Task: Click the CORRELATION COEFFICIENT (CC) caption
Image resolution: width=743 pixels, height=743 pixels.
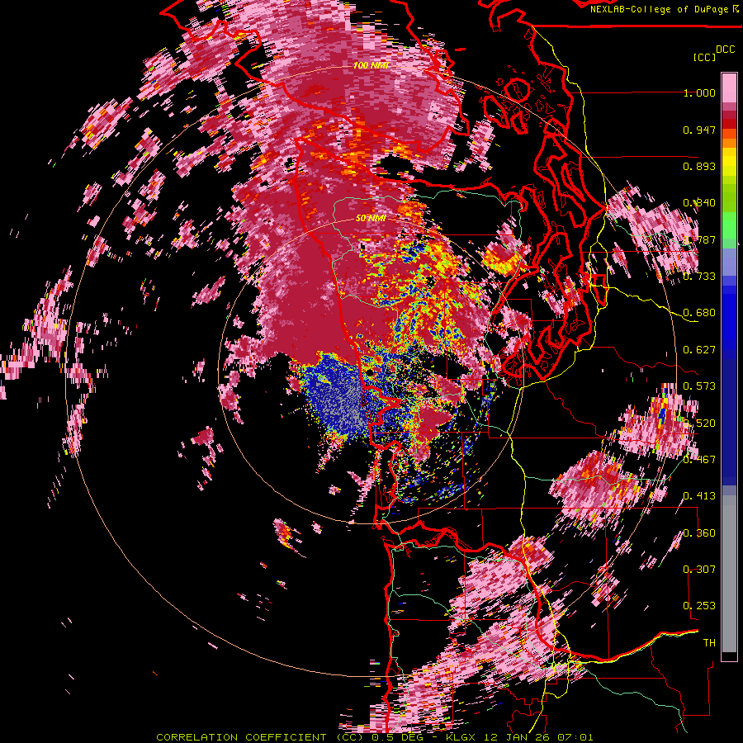Action: tap(260, 737)
